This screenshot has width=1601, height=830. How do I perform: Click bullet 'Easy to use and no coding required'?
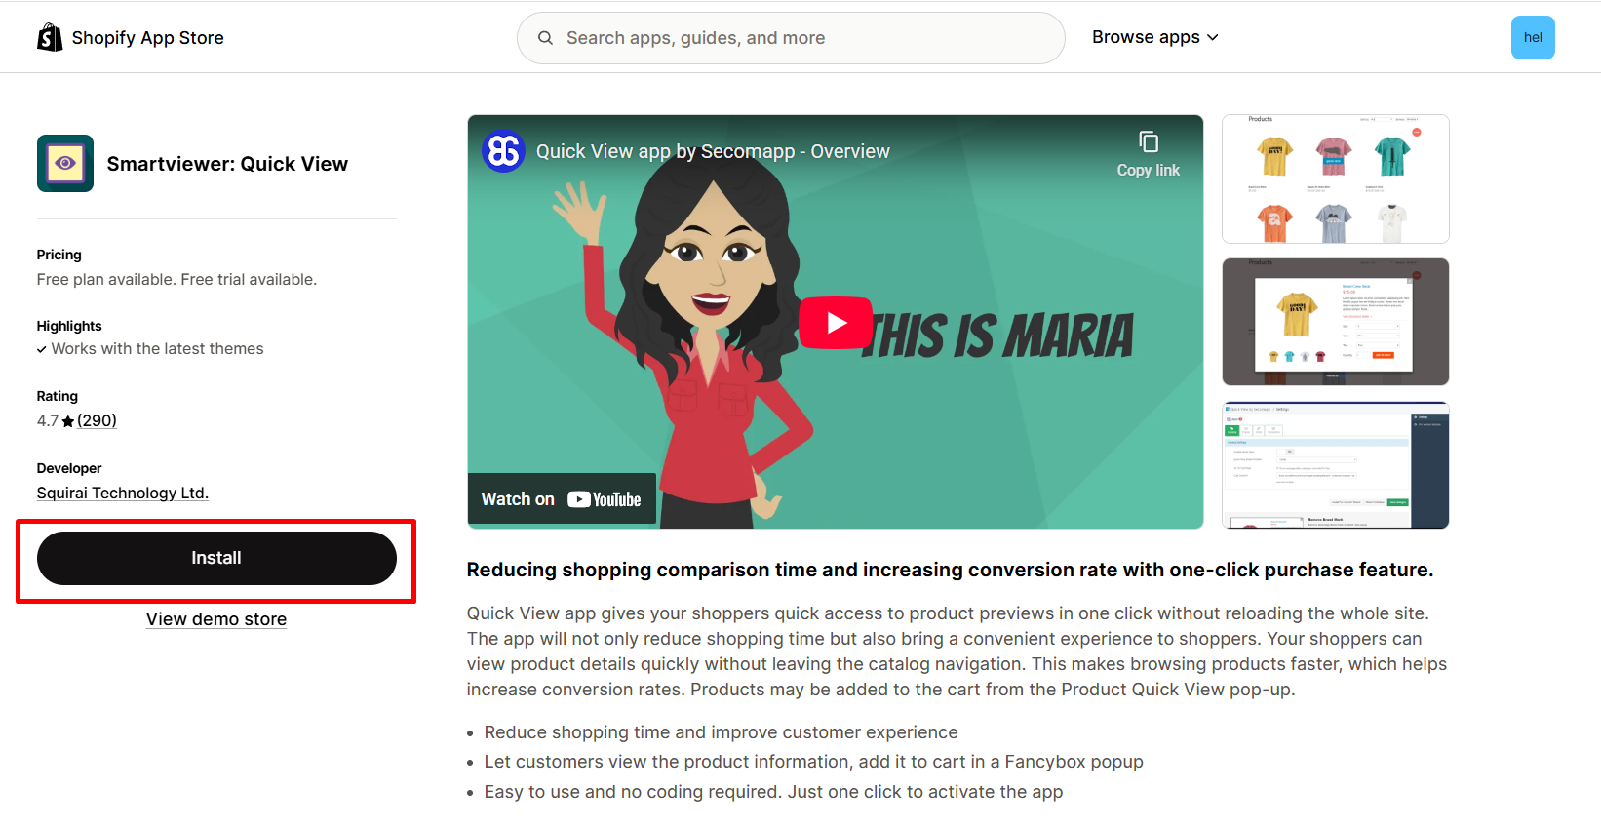click(x=773, y=792)
